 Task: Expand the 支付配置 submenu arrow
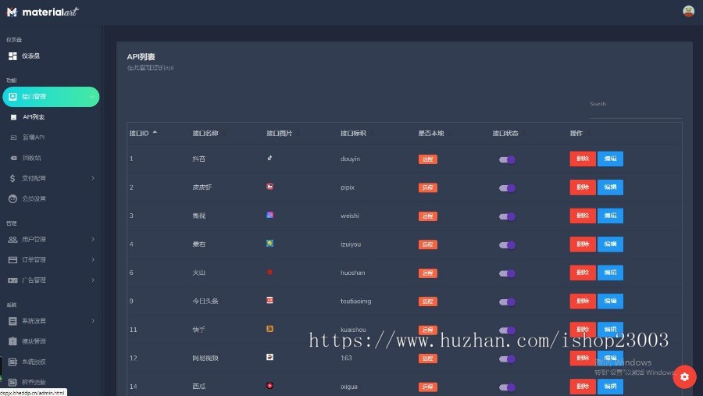point(93,179)
